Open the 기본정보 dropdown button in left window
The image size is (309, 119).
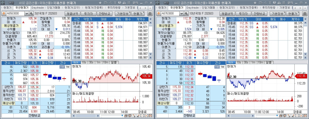[123, 14]
